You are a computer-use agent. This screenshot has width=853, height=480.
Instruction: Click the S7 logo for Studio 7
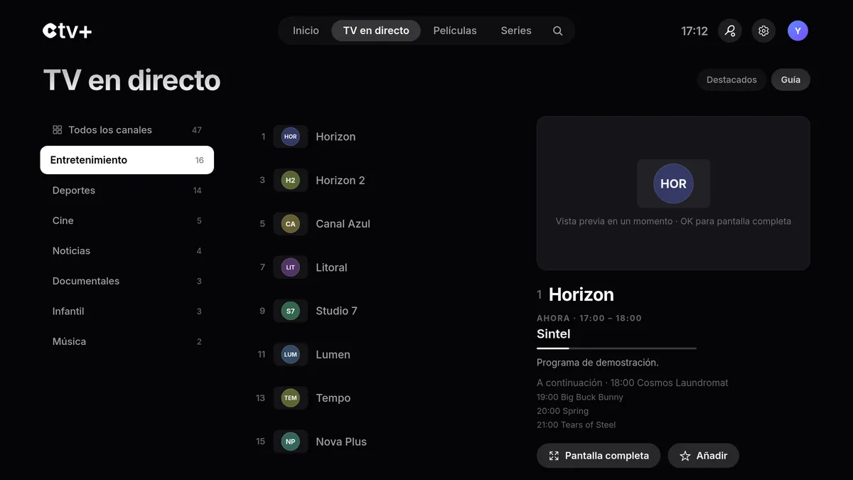coord(291,311)
